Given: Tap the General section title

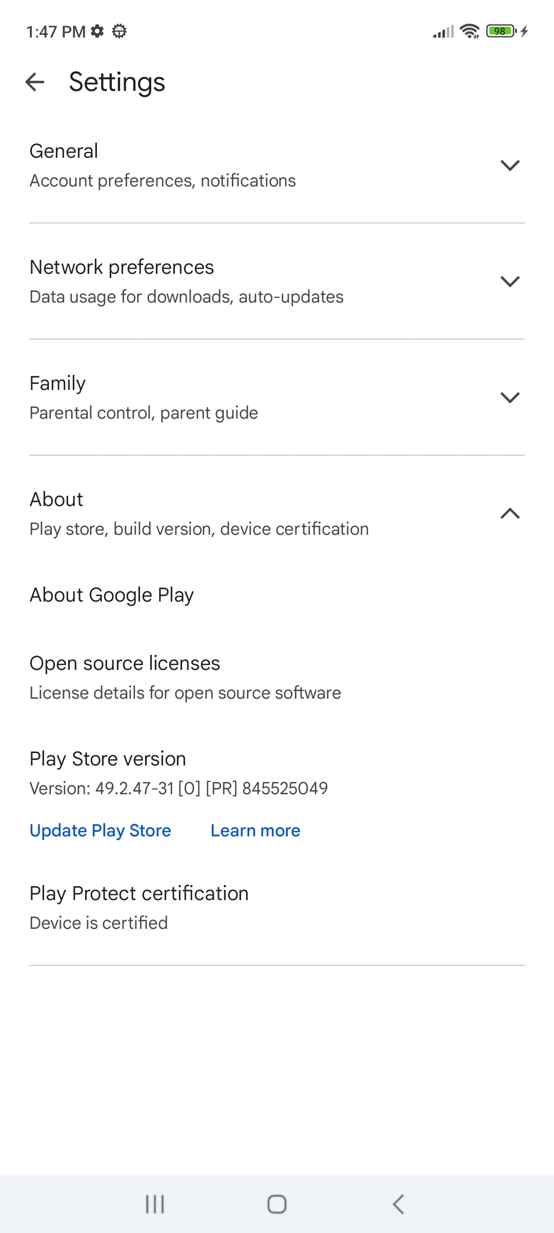Looking at the screenshot, I should click(x=64, y=151).
